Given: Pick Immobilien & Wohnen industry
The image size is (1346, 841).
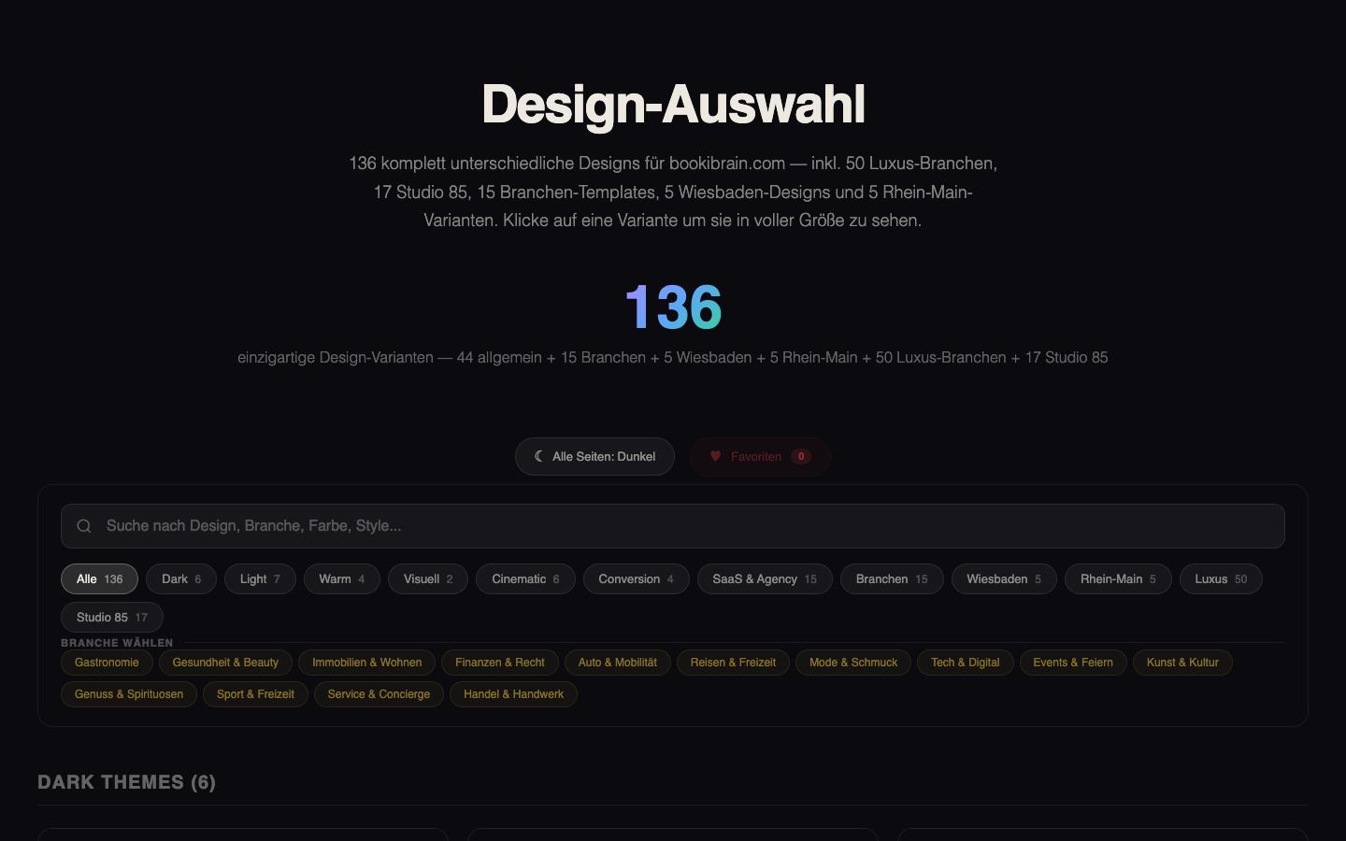Looking at the screenshot, I should tap(366, 663).
